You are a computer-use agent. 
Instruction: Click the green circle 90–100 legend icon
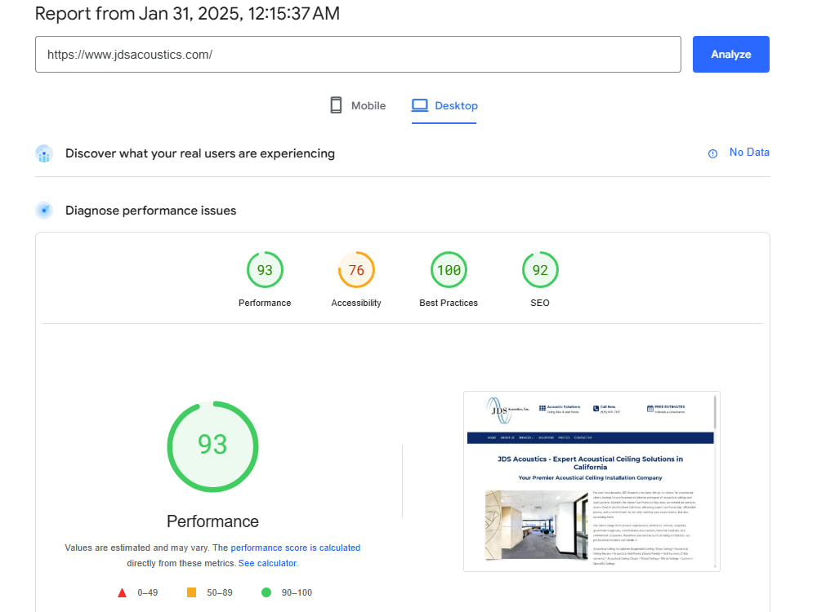tap(266, 592)
